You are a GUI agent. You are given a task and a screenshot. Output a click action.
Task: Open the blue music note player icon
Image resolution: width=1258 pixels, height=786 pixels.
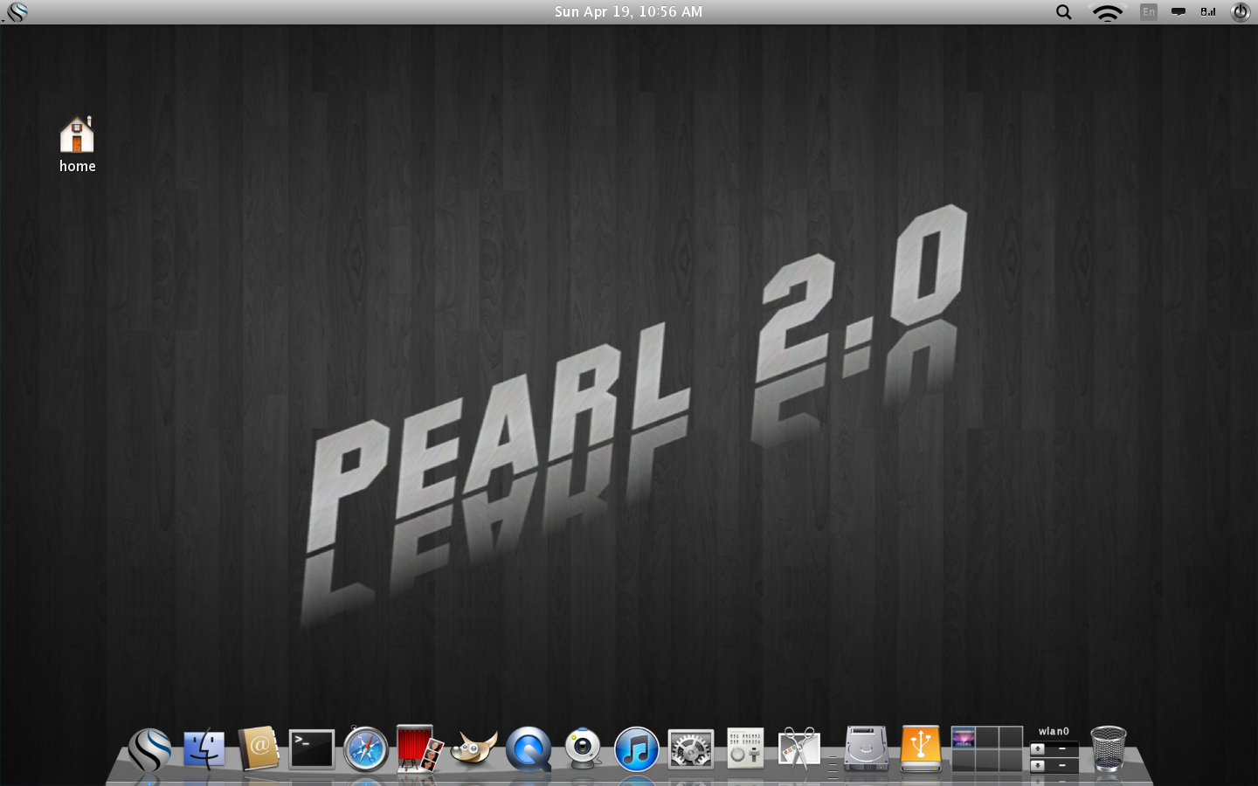[636, 749]
